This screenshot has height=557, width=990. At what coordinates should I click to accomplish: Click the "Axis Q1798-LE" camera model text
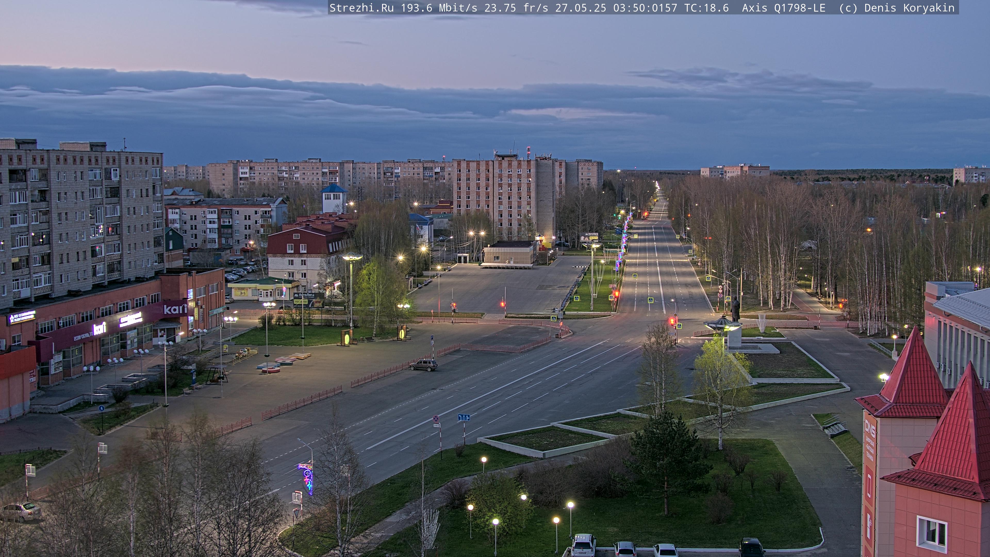[x=784, y=8]
